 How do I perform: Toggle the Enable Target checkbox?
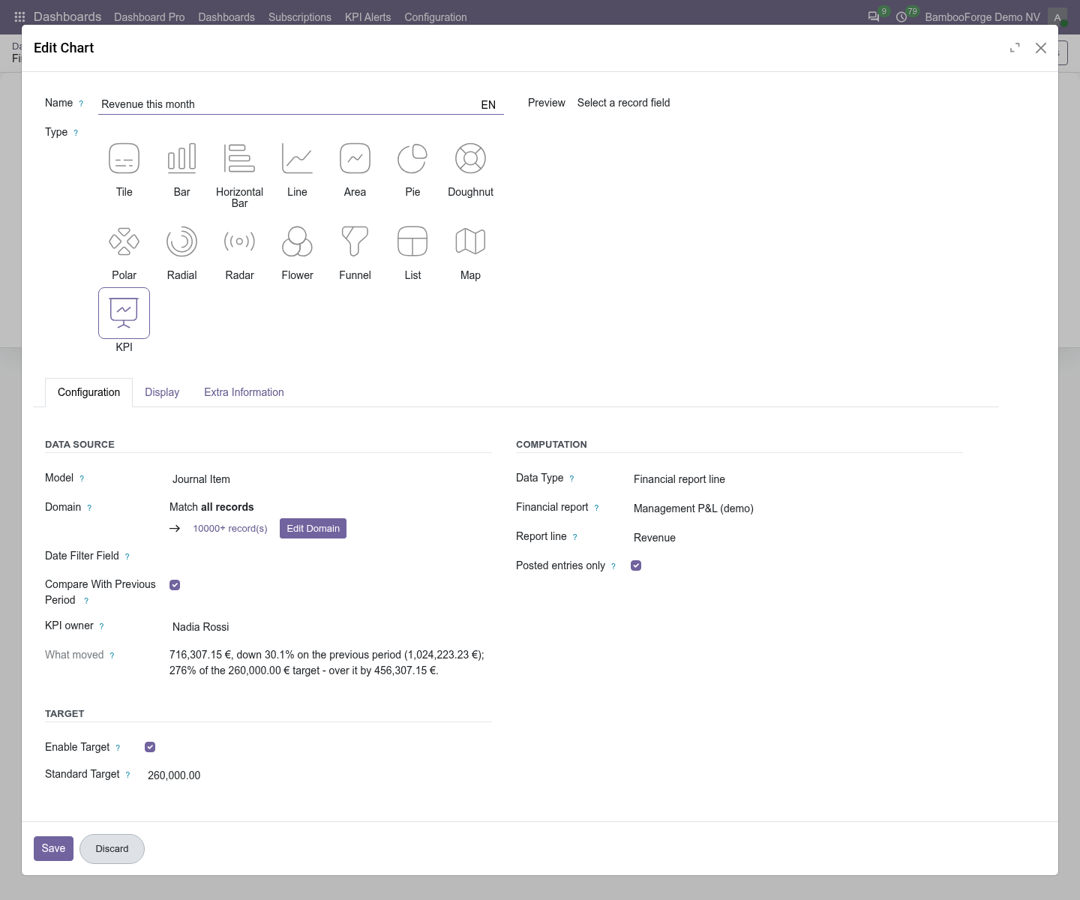pos(150,747)
